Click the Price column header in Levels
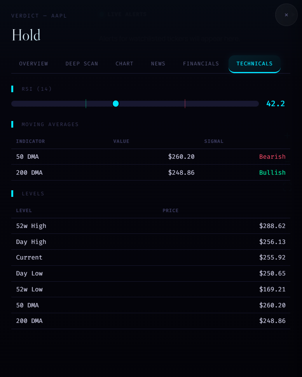Image resolution: width=302 pixels, height=377 pixels. (x=171, y=210)
